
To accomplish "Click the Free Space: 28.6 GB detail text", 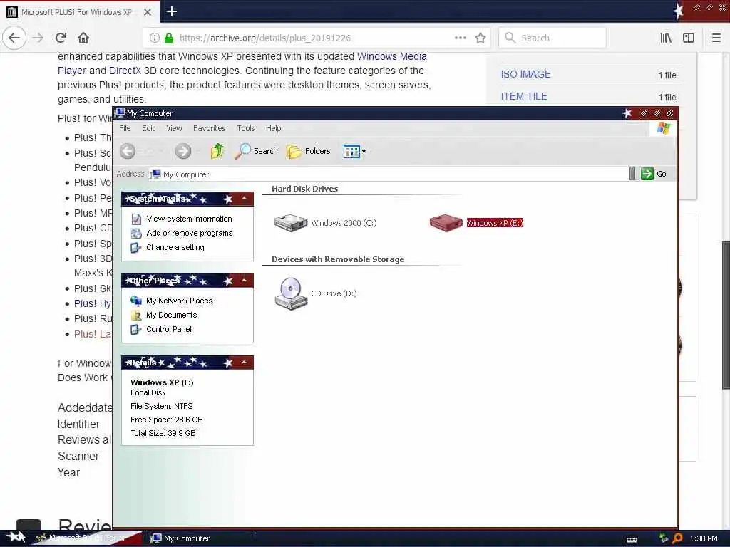I will pos(166,420).
